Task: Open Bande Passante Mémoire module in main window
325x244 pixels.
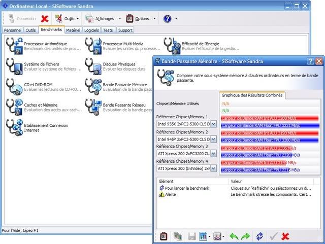Action: 118,87
